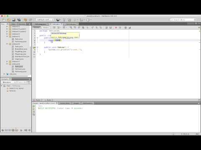Start debugging with the Debug Project icon

click(x=81, y=20)
